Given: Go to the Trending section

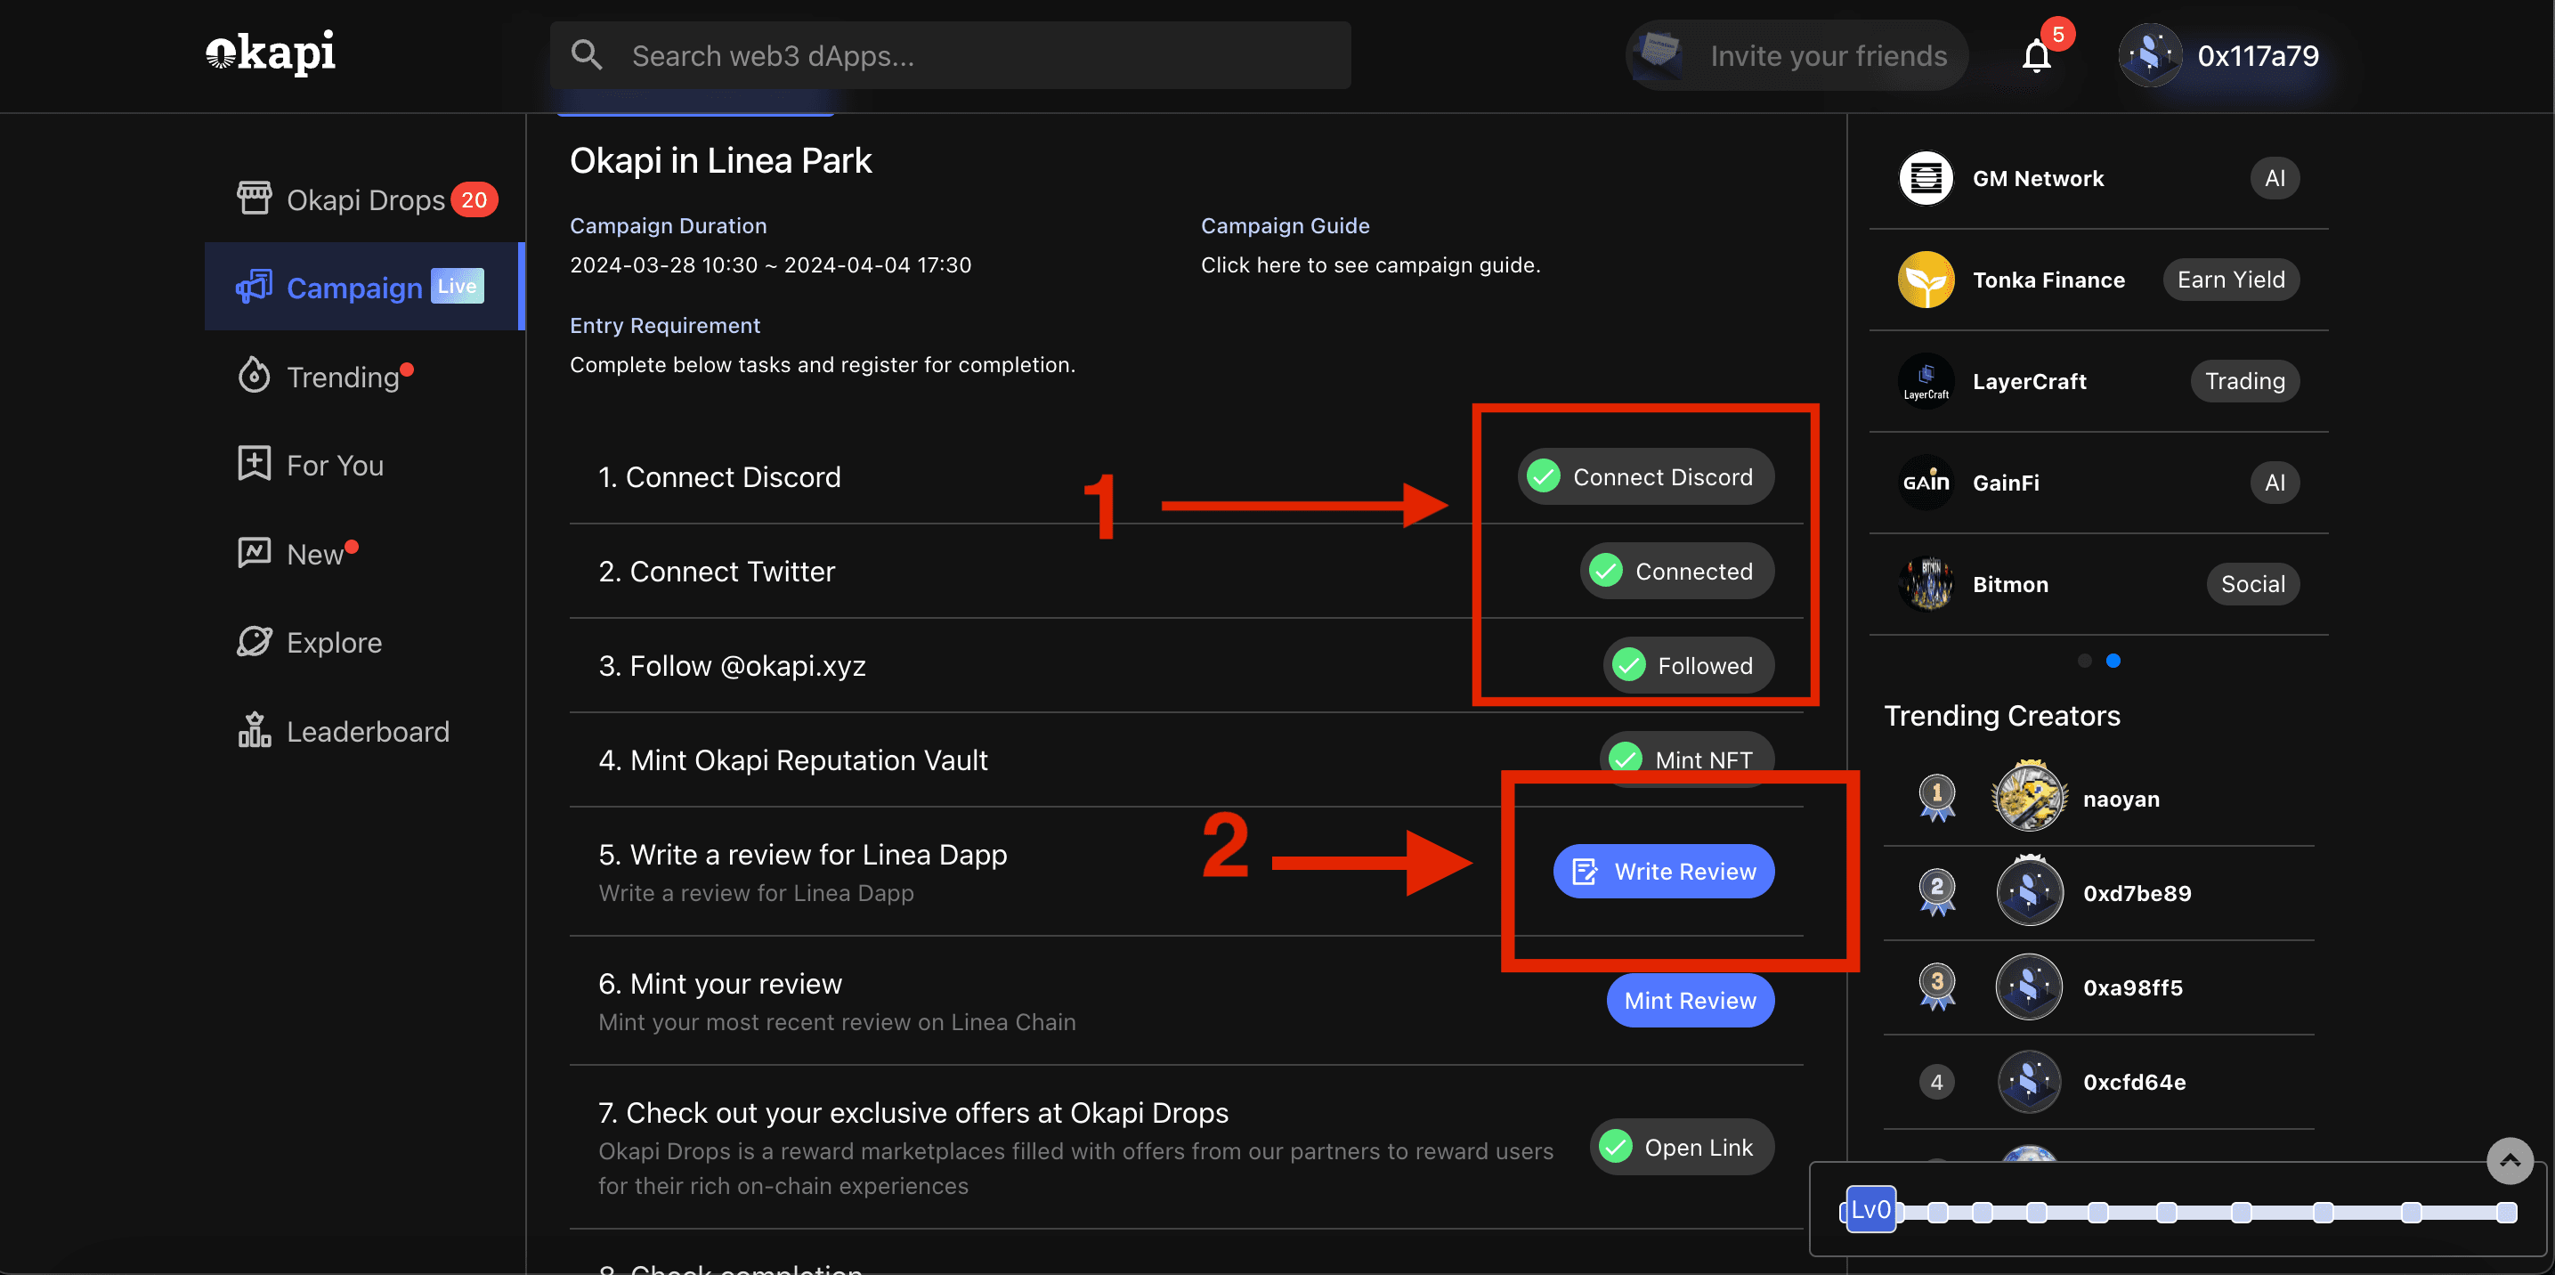Looking at the screenshot, I should click(363, 376).
